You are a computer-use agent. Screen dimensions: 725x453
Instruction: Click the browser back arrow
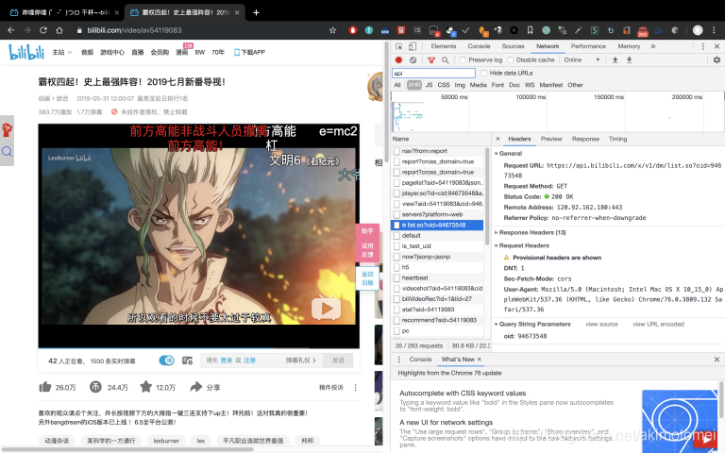11,30
